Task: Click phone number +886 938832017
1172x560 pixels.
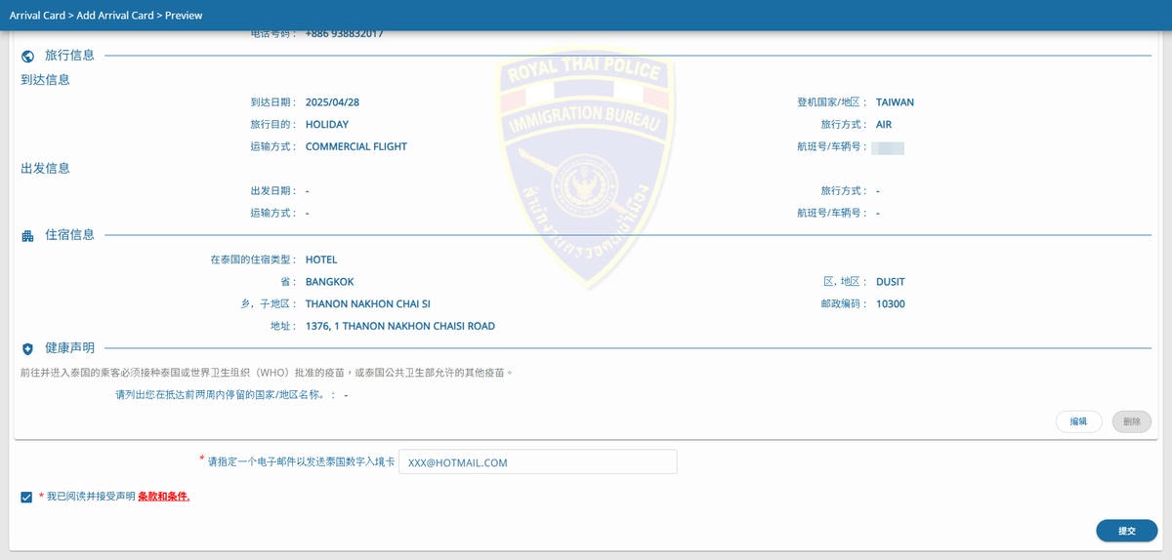Action: [344, 34]
